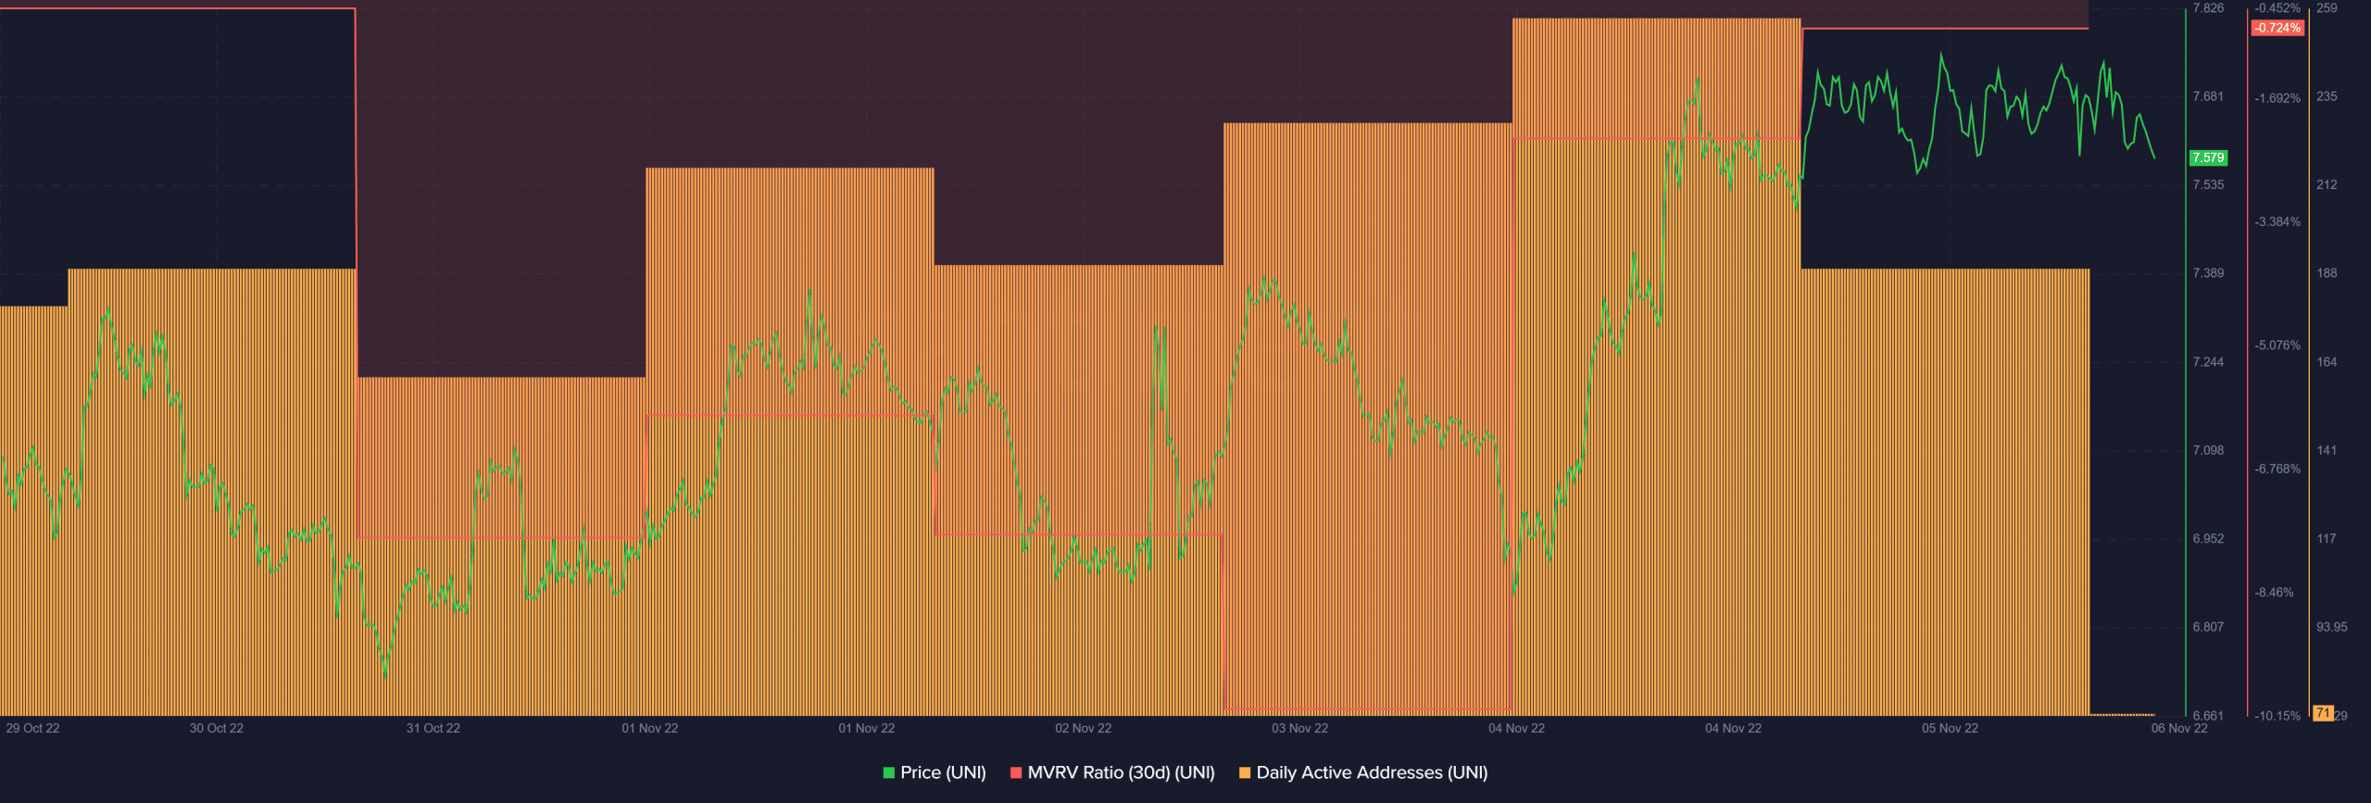Click the 7.098 price axis value
The height and width of the screenshot is (803, 2371).
(x=2208, y=450)
